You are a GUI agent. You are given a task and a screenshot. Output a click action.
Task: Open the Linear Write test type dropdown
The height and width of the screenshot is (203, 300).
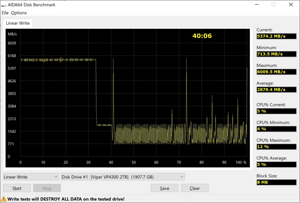(31, 177)
